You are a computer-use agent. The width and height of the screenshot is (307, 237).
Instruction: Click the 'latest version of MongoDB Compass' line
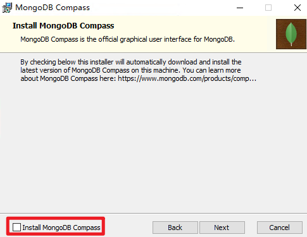coord(75,70)
